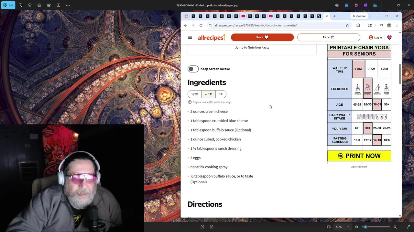Toggle fit-to-window icon in Photos bottom bar
The image size is (414, 232).
pos(329,227)
